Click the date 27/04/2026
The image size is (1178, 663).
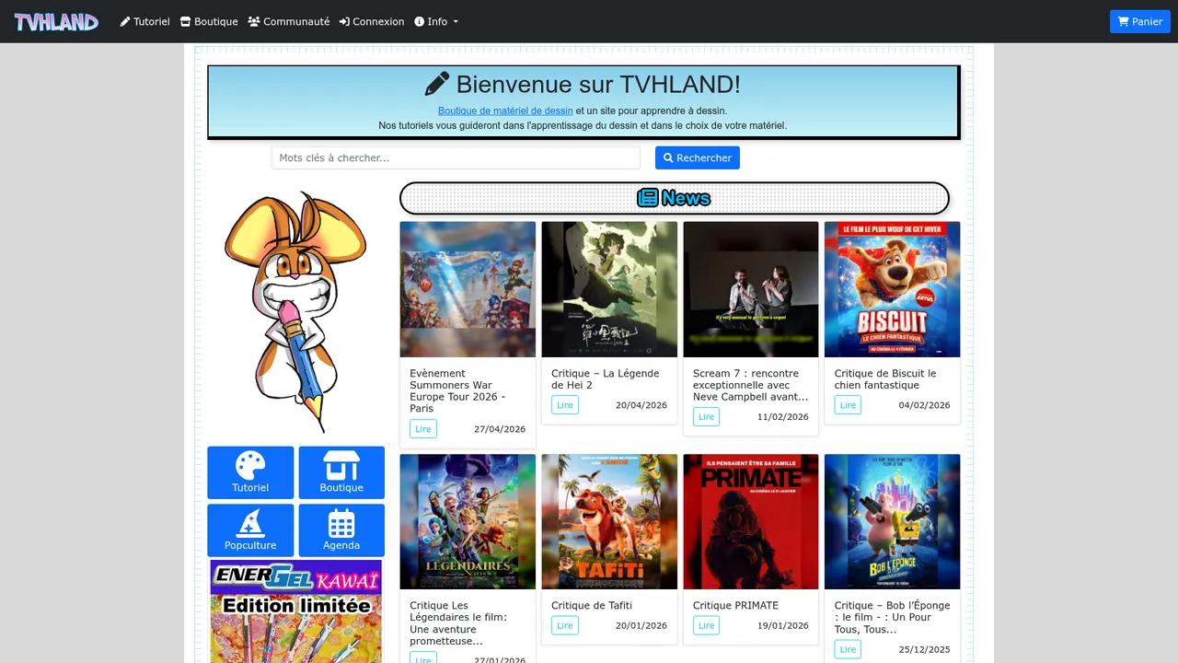click(x=500, y=429)
